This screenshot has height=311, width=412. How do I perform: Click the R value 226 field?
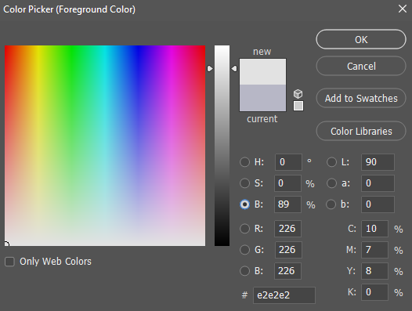288,229
